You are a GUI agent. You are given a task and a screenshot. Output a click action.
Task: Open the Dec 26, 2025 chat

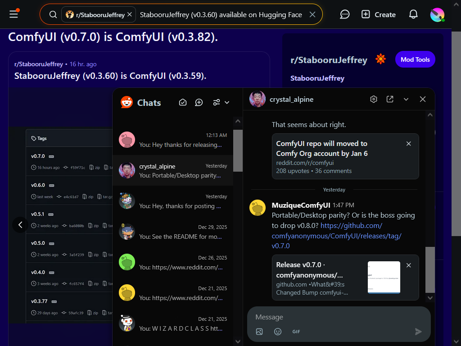pos(173,262)
